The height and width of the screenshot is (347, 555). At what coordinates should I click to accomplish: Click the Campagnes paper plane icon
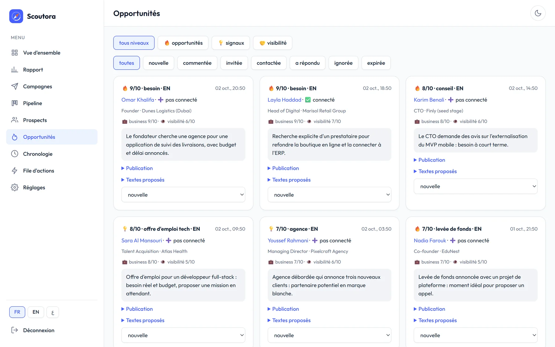(14, 86)
